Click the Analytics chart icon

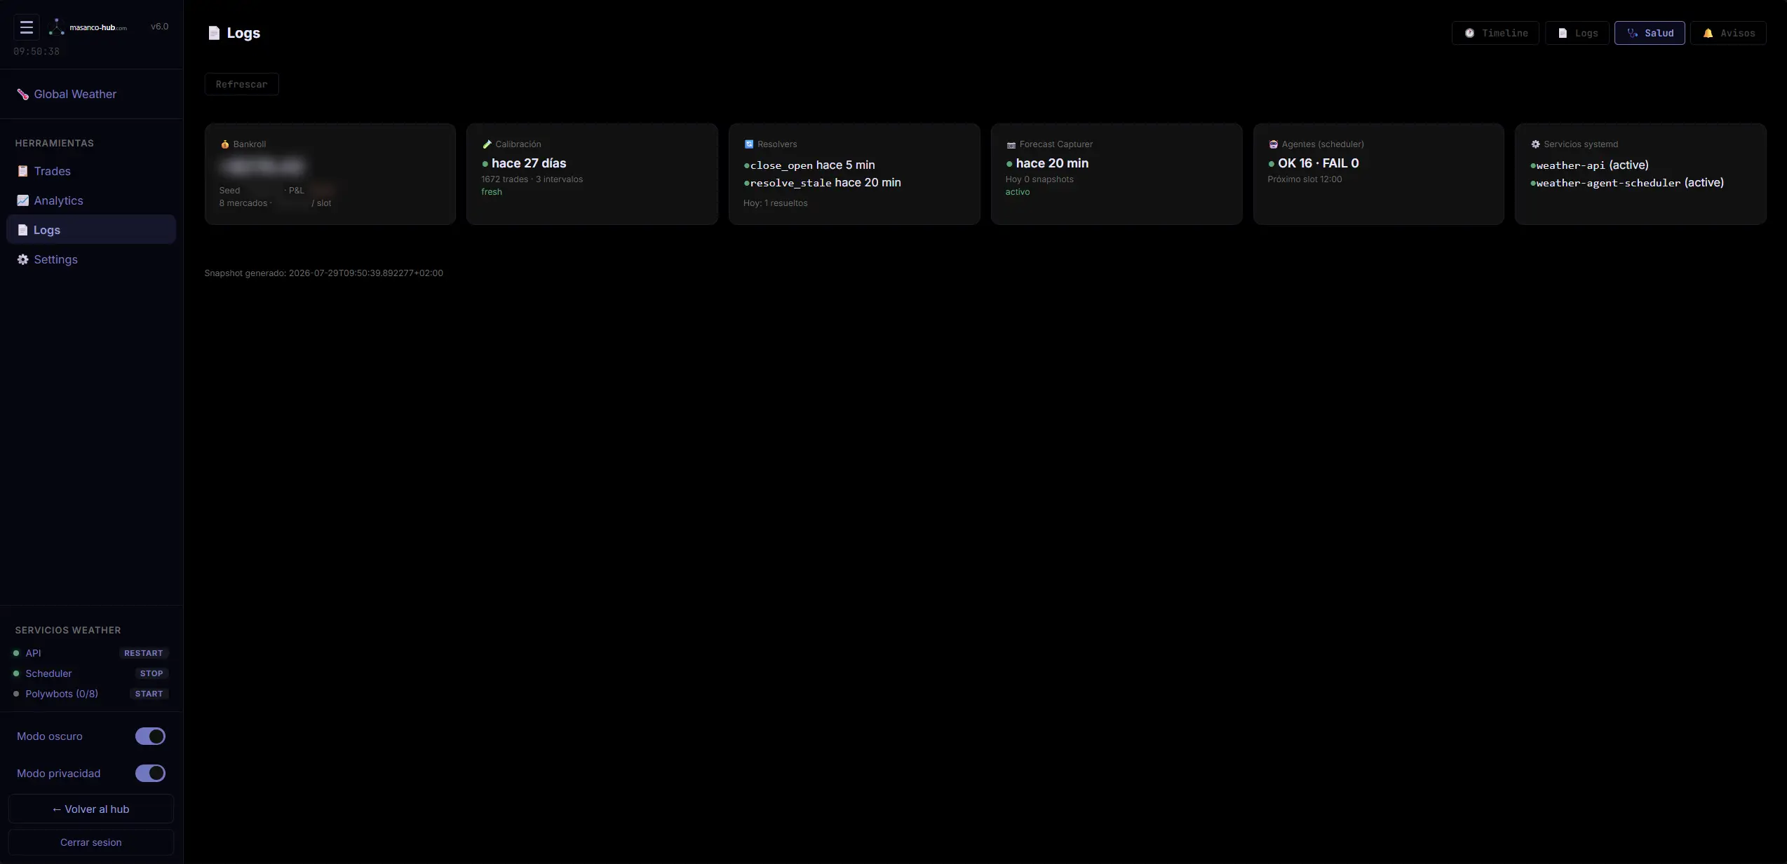coord(23,200)
